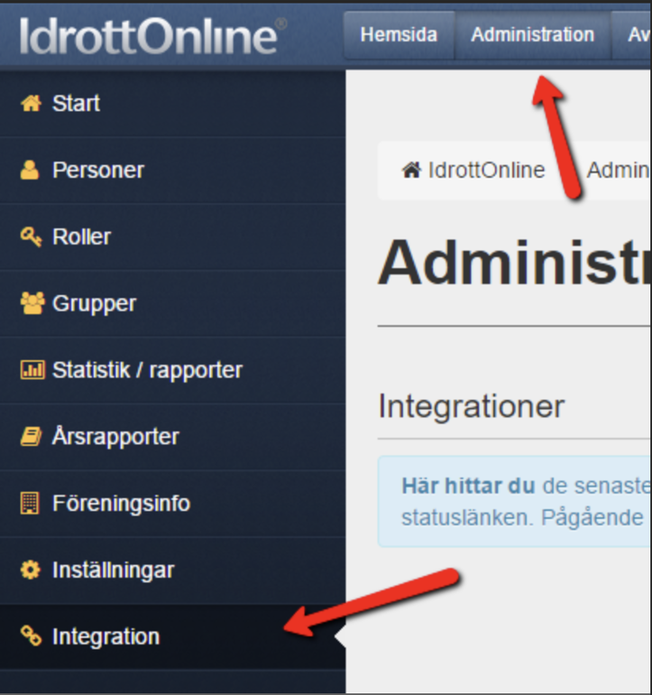Click the bar chart icon for Statistik
652x695 pixels.
click(32, 370)
